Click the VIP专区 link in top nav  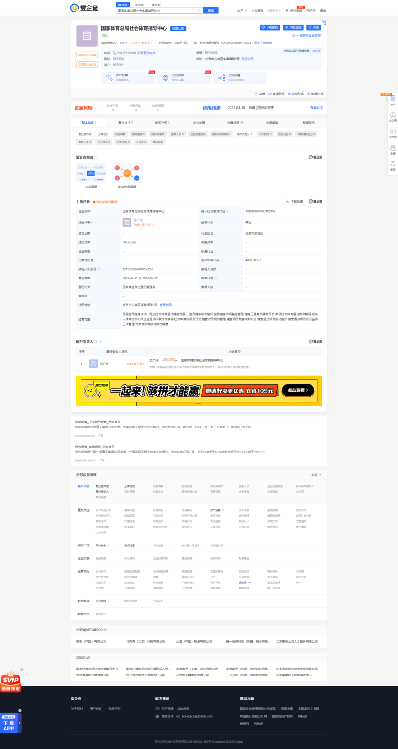(274, 11)
